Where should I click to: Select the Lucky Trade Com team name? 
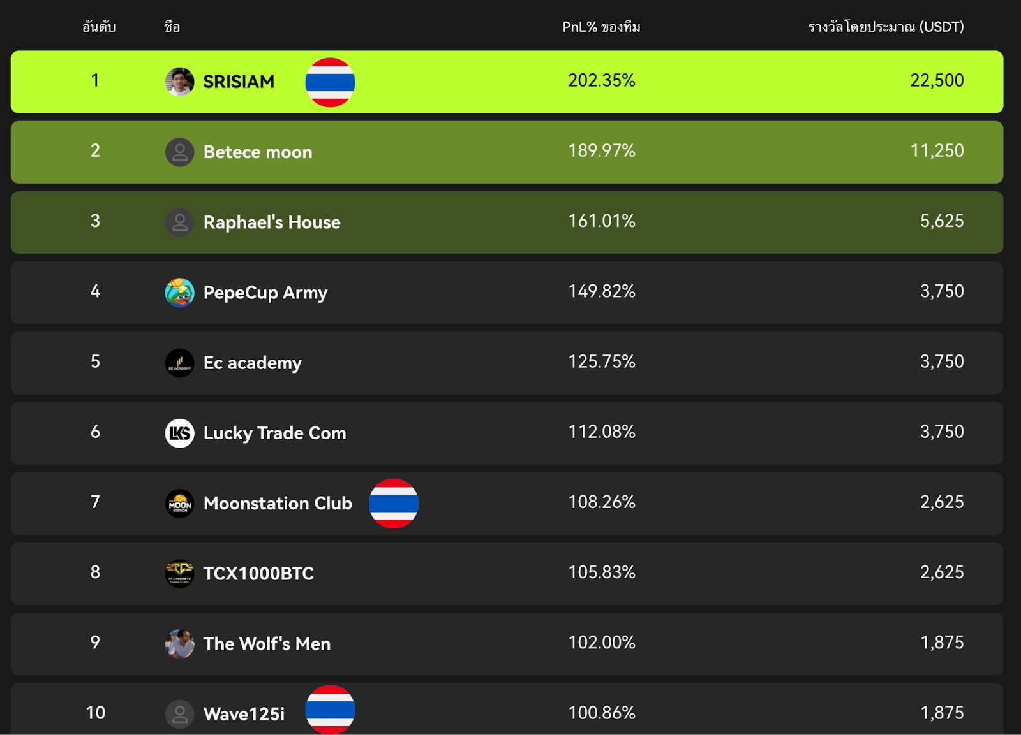pyautogui.click(x=274, y=433)
